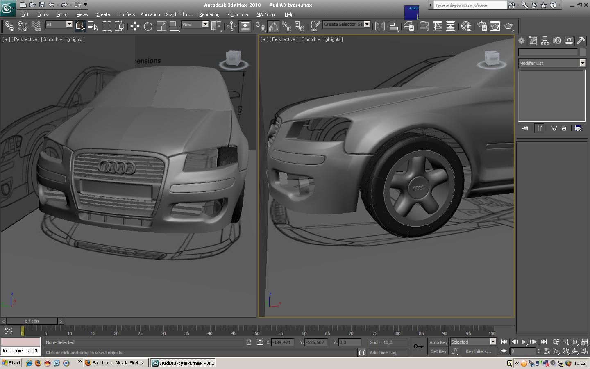Open the application button menu

pyautogui.click(x=8, y=7)
